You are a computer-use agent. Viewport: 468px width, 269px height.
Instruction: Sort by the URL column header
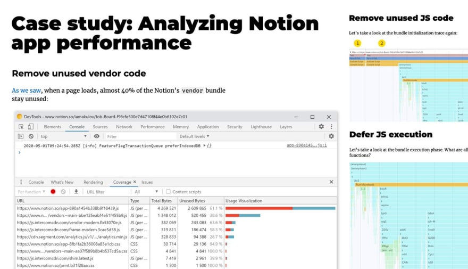click(x=72, y=201)
